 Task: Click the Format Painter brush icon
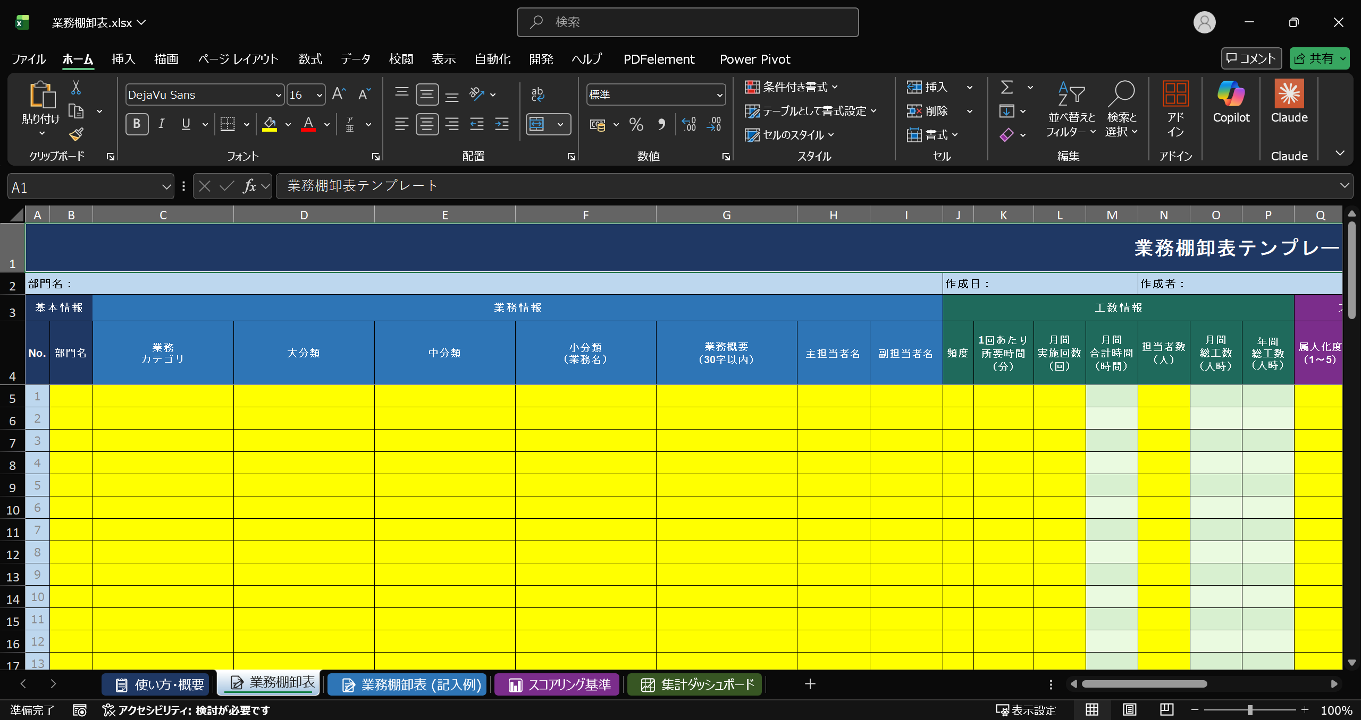coord(76,134)
